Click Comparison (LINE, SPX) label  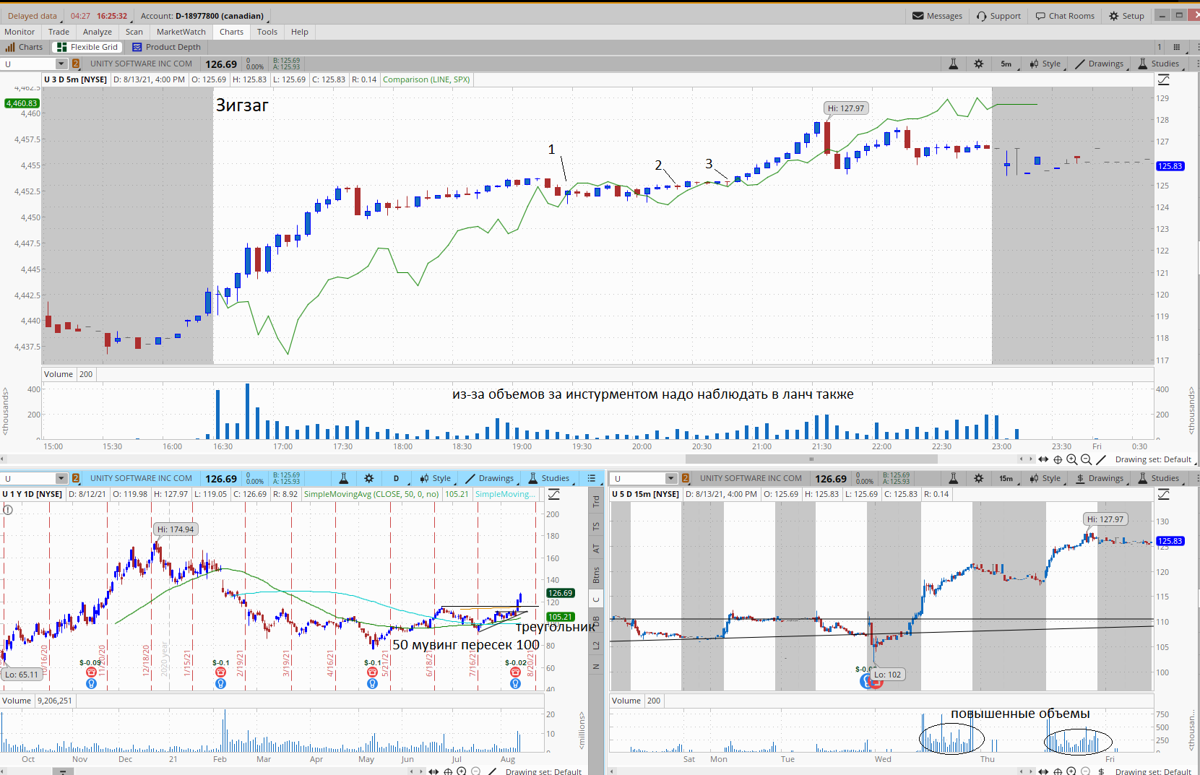pos(426,79)
